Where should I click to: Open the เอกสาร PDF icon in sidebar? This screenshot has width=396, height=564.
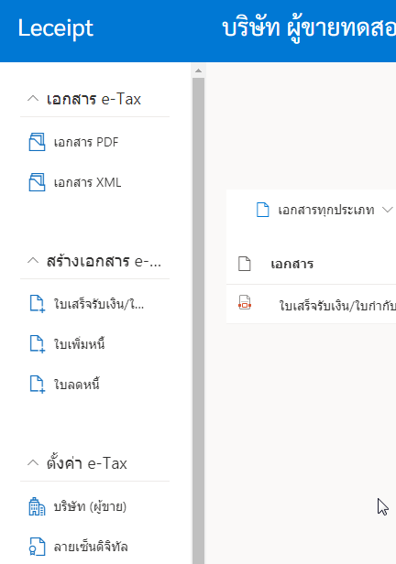[x=37, y=142]
